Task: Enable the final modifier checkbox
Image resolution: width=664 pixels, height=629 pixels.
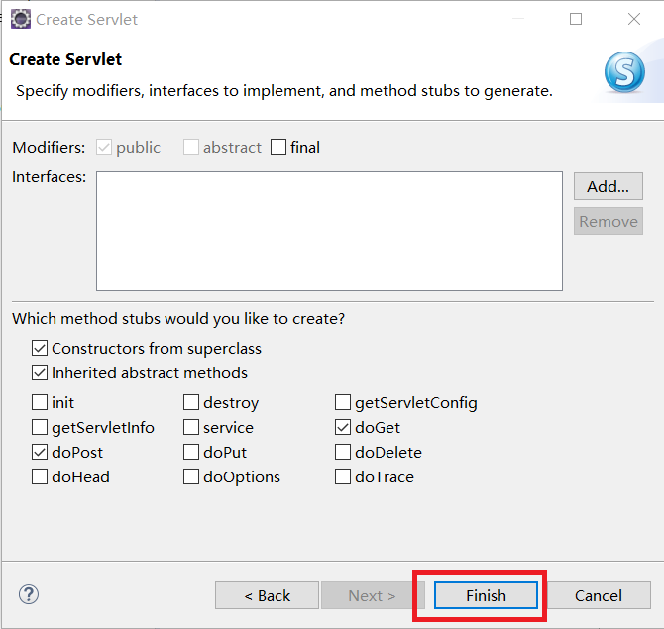Action: click(278, 148)
